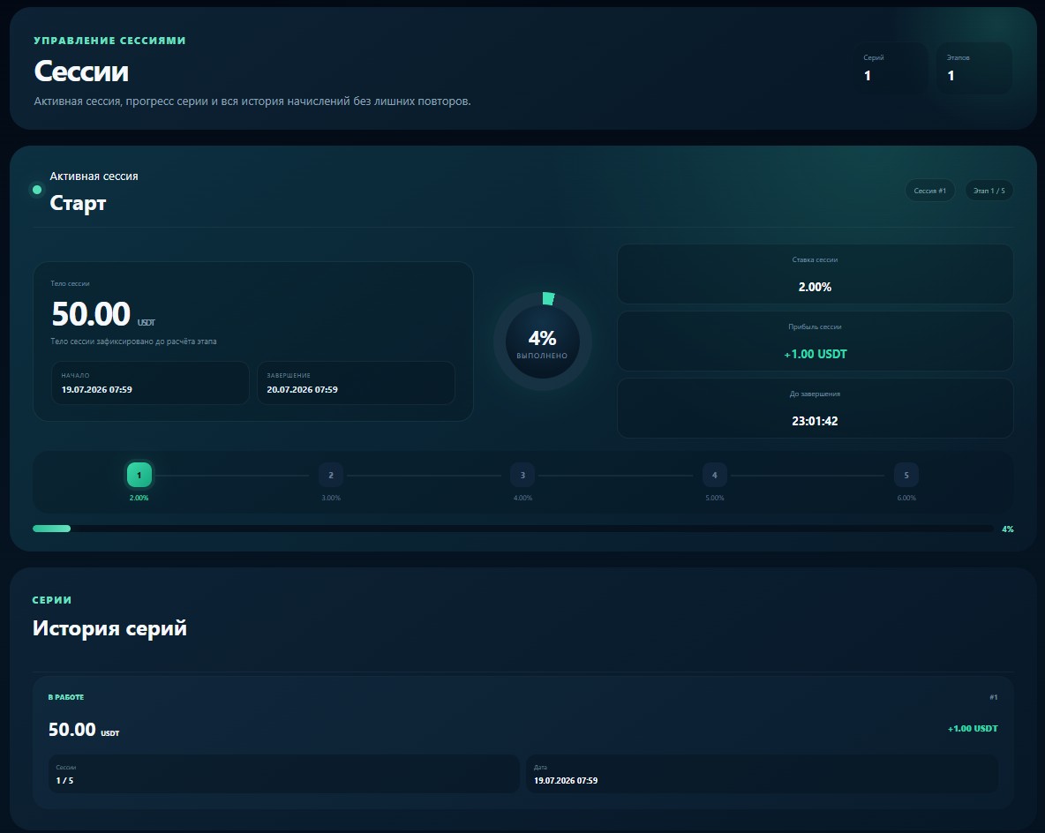The image size is (1045, 833).
Task: Click the До завершения countdown timer card
Action: [x=815, y=408]
